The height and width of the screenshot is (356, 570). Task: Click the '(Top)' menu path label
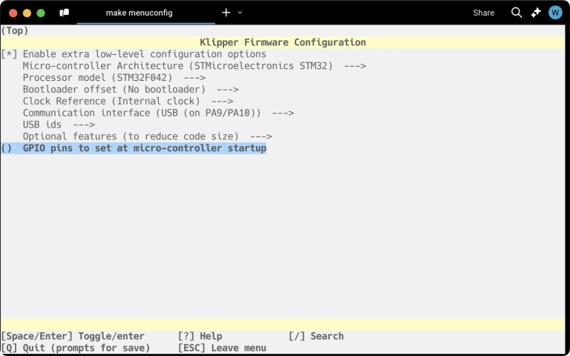15,30
